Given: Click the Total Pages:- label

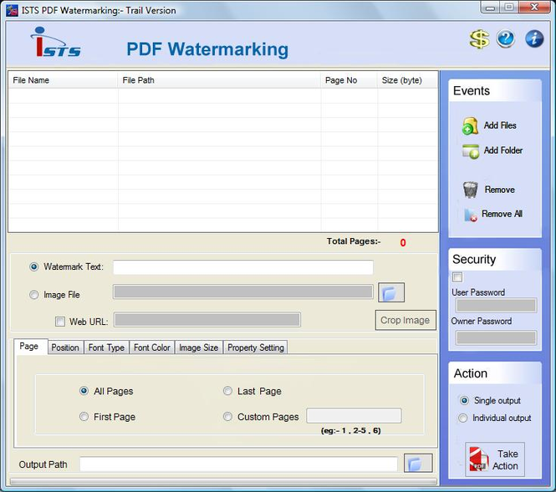Looking at the screenshot, I should [x=354, y=241].
